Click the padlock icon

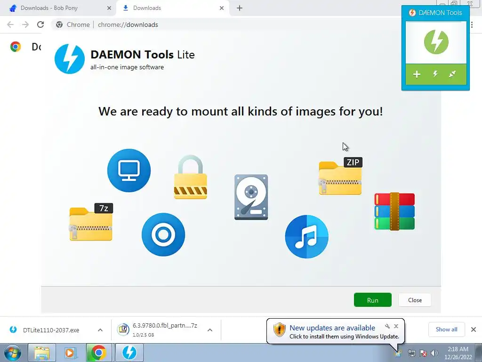pos(190,177)
